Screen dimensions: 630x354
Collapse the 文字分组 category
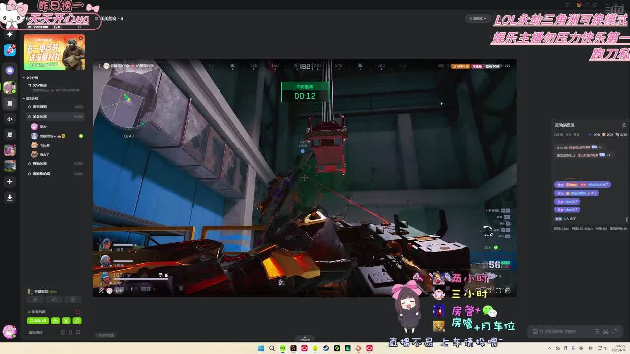click(31, 78)
